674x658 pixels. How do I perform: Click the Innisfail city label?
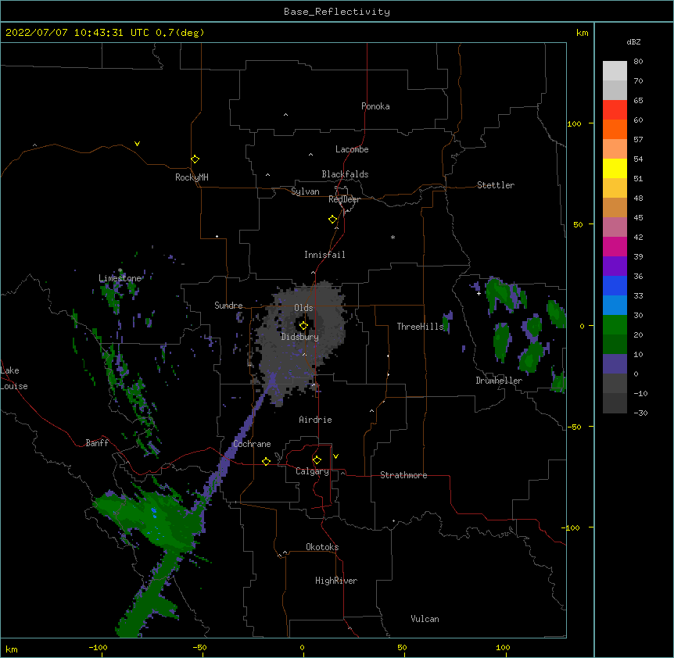324,255
